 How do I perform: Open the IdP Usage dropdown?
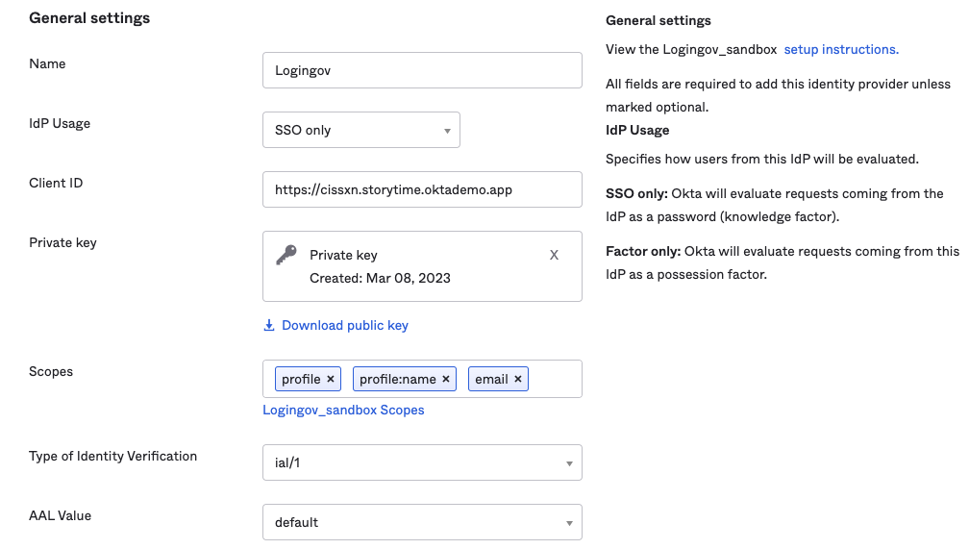click(360, 130)
